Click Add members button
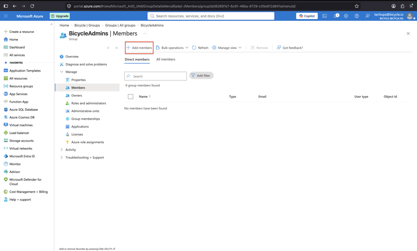The width and height of the screenshot is (417, 251). (x=139, y=48)
